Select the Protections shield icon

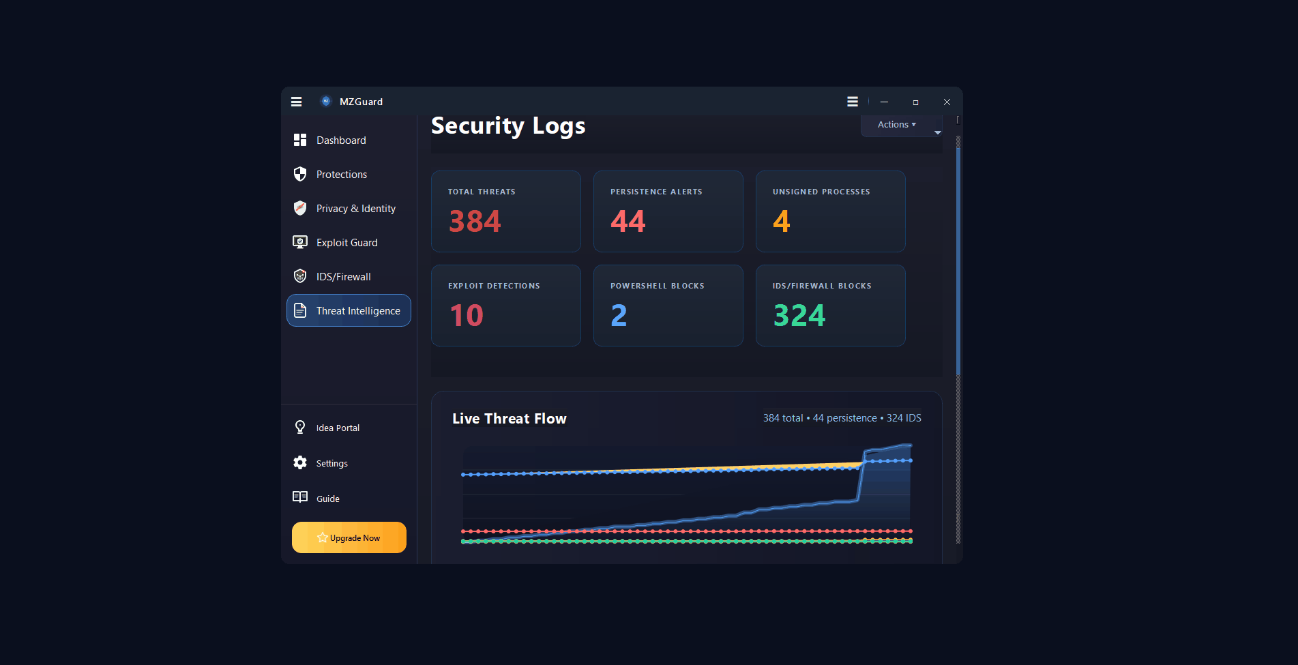coord(300,174)
